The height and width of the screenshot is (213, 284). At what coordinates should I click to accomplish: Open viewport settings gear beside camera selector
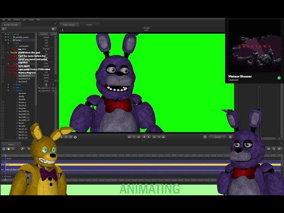tap(230, 137)
